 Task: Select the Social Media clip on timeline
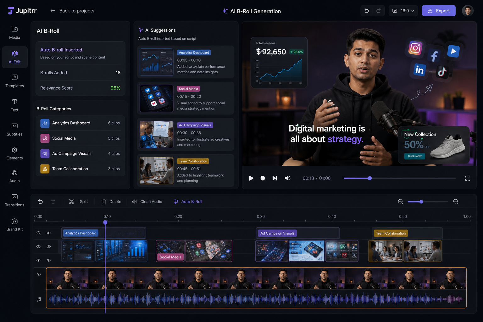pos(194,251)
